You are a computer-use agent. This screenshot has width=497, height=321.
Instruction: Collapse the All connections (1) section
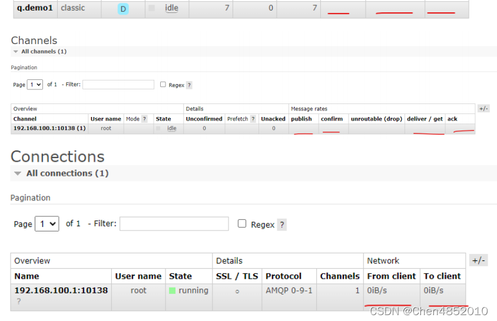point(62,173)
